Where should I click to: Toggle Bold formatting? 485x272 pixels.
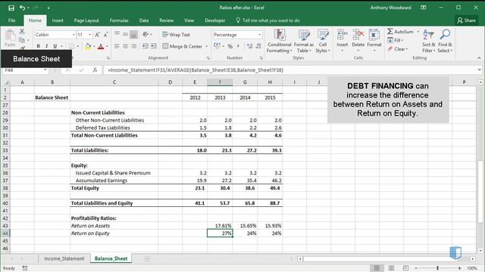(39, 46)
